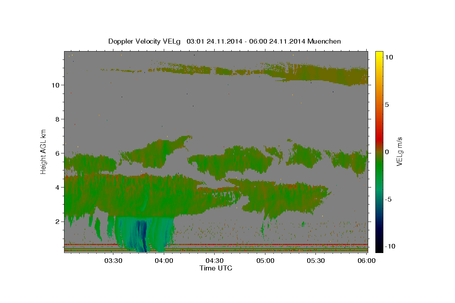
Task: Click the colorbar value 10 label
Action: (389, 57)
